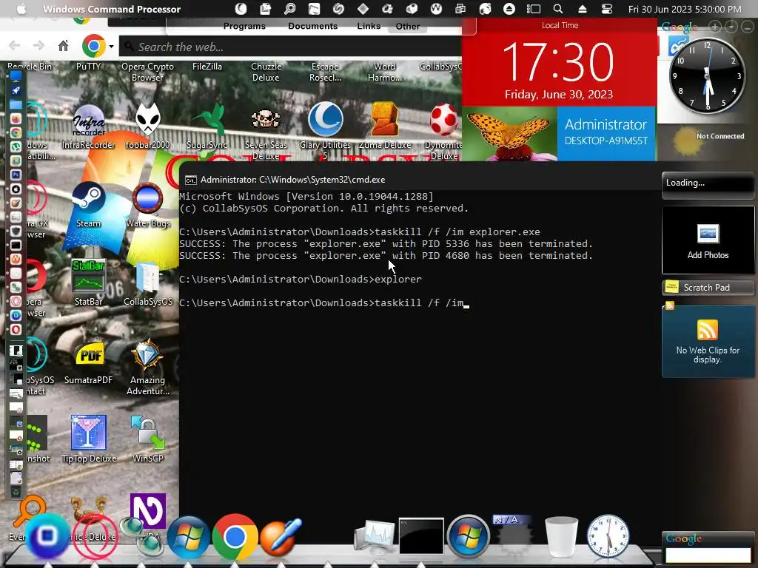
Task: Open Dynomite Deluxe egg icon
Action: pyautogui.click(x=444, y=119)
